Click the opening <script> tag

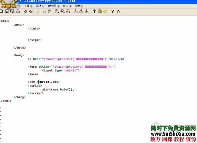tap(35, 86)
